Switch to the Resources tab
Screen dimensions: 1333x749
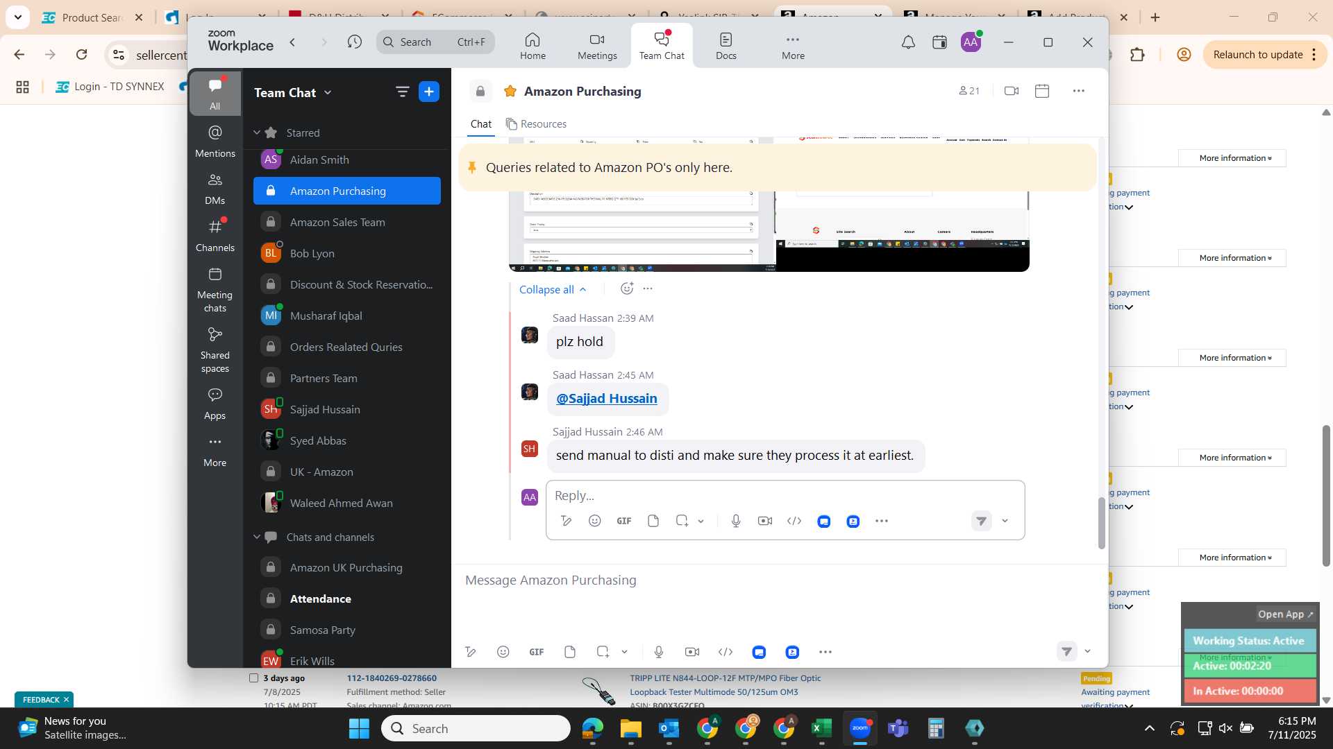[x=536, y=124]
